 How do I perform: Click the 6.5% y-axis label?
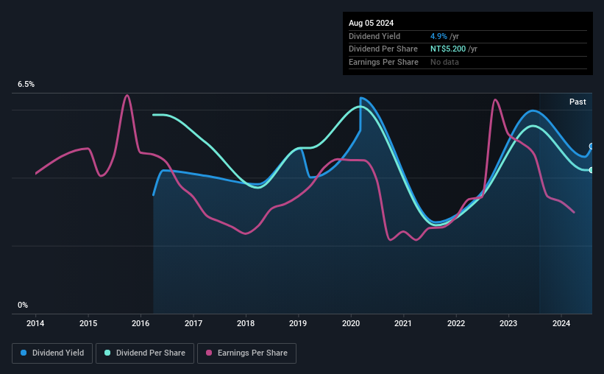click(26, 85)
